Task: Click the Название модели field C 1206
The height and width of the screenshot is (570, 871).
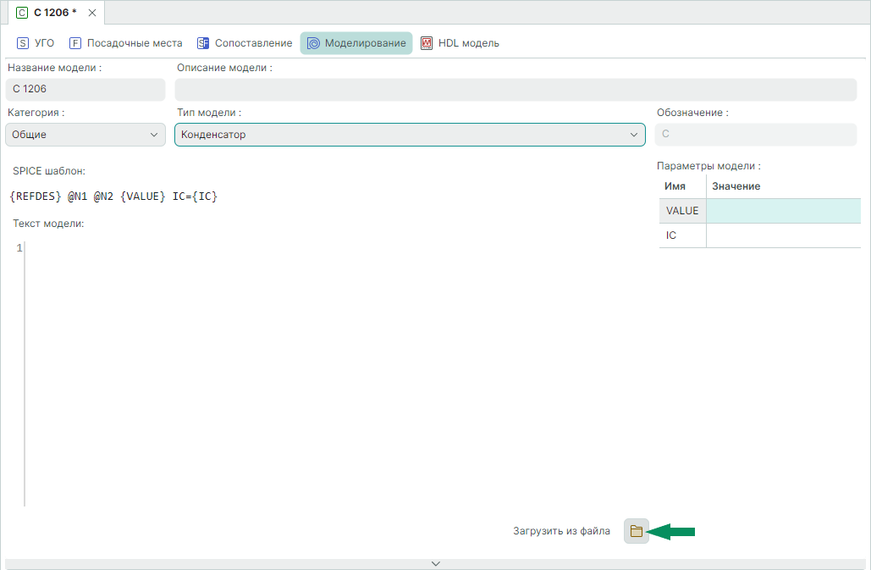Action: tap(85, 90)
